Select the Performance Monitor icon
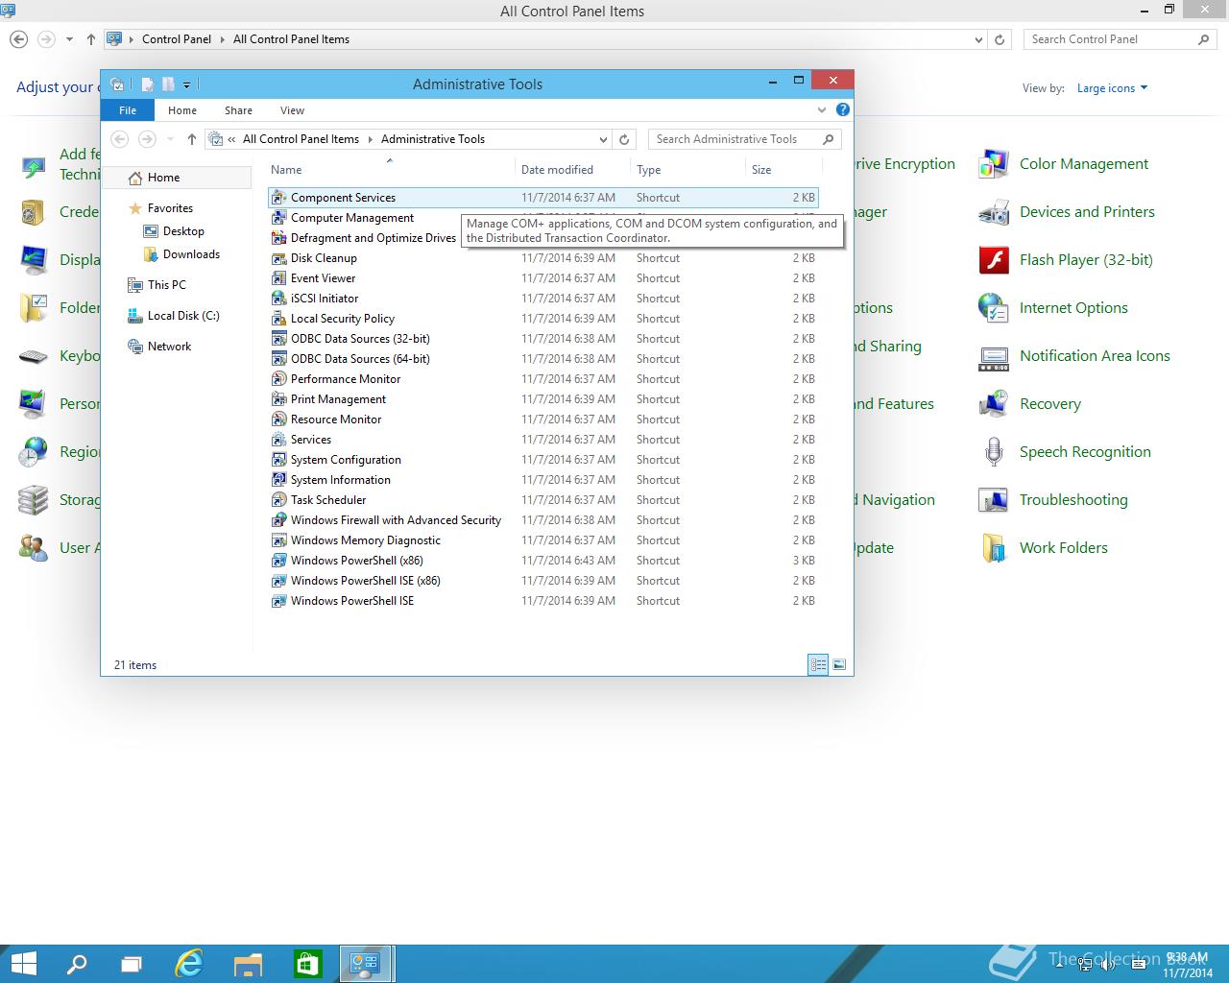 (x=279, y=379)
